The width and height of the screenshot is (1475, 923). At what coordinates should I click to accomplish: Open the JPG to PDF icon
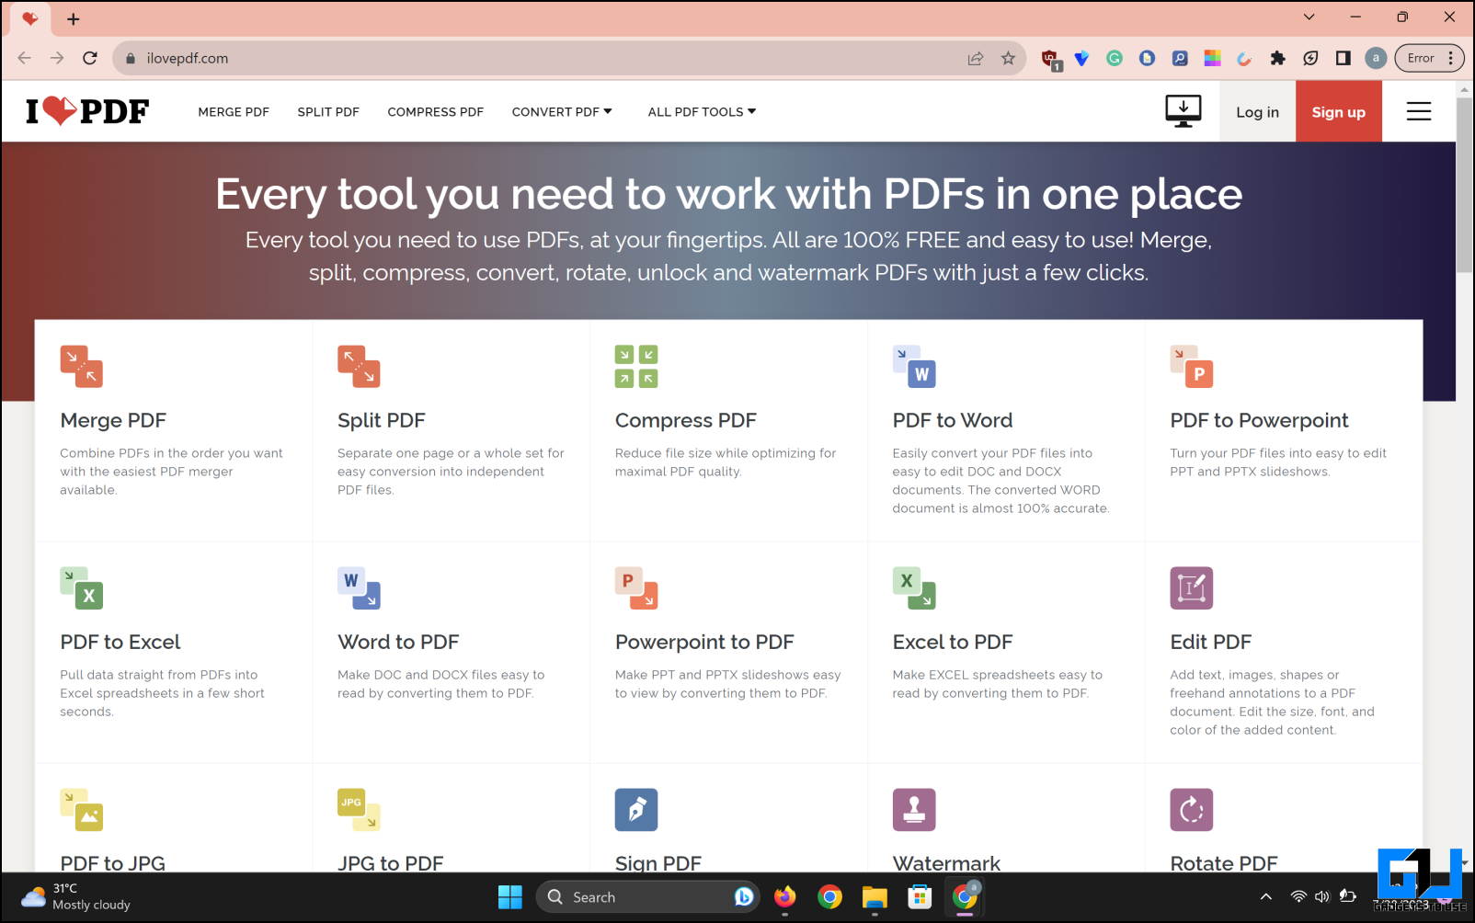click(x=359, y=810)
